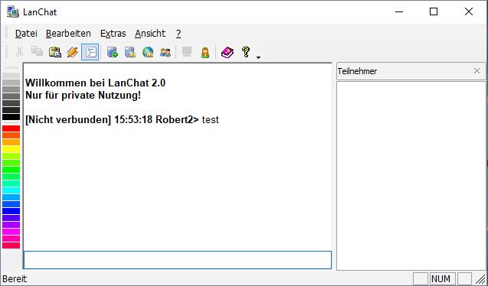Click the Bereit status text

click(15, 279)
